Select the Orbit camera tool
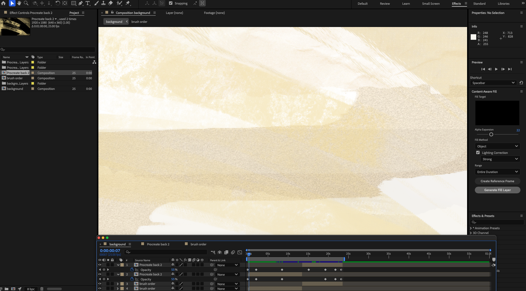This screenshot has width=526, height=291. coord(35,3)
